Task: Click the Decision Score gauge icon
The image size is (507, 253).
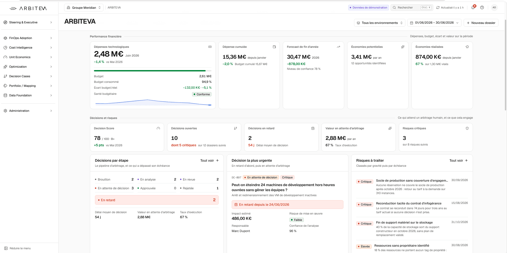Action: point(158,128)
